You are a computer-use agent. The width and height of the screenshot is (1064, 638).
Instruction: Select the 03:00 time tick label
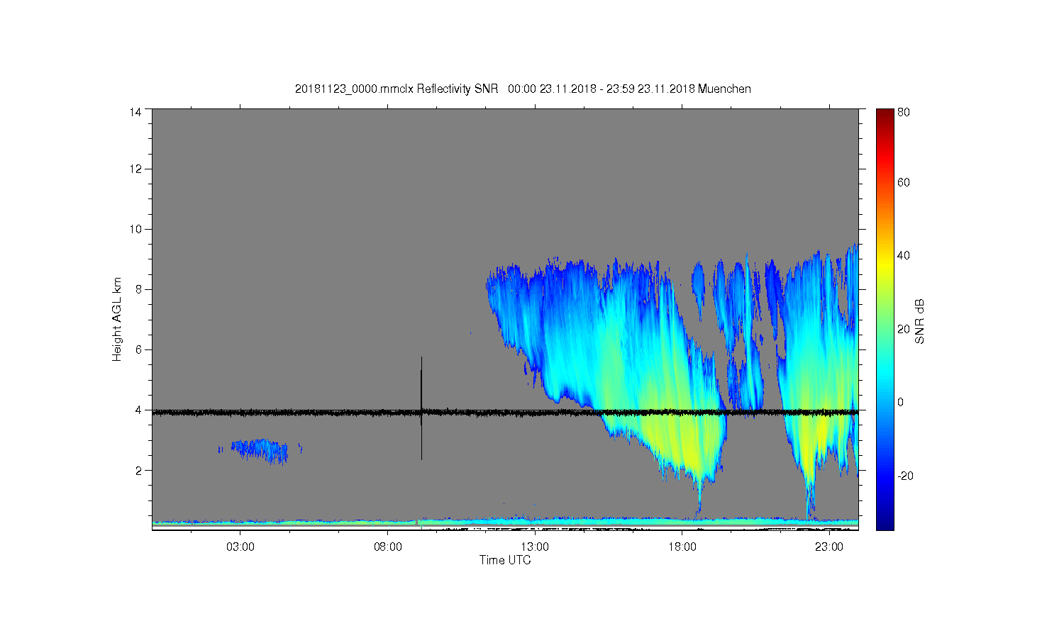point(240,547)
